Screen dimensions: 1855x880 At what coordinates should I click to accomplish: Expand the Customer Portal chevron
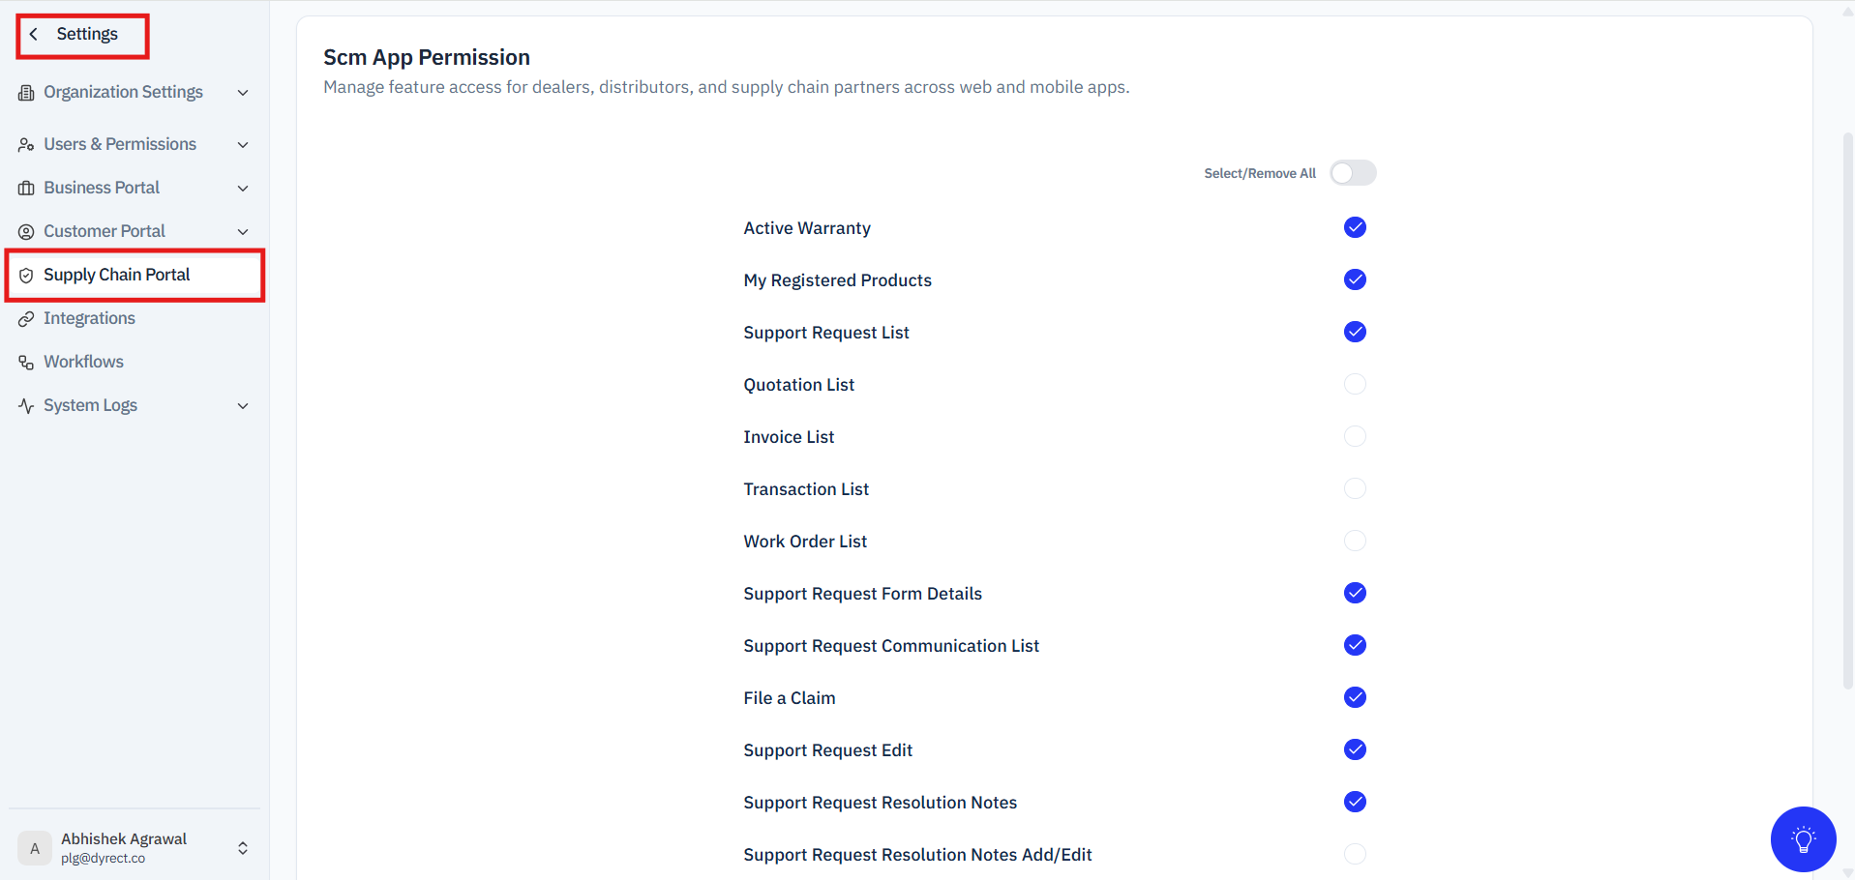[243, 232]
